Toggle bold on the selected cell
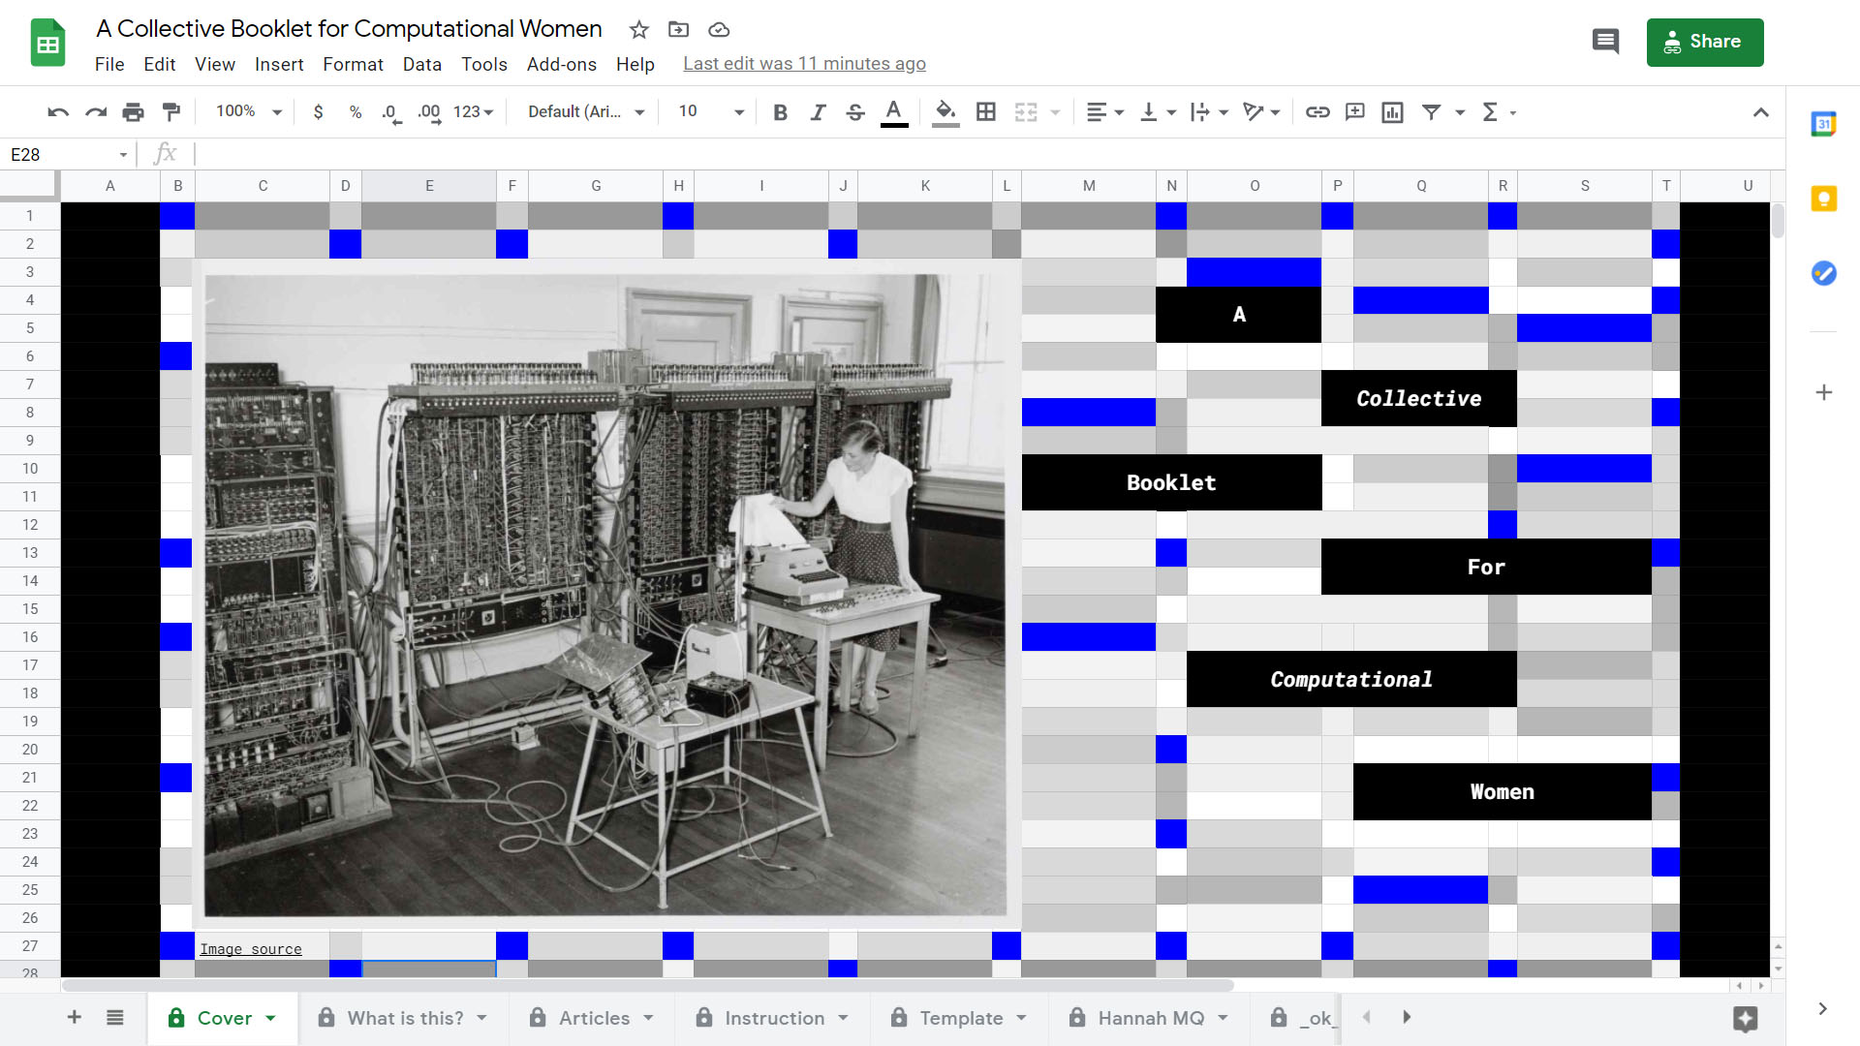This screenshot has height=1046, width=1860. [780, 111]
